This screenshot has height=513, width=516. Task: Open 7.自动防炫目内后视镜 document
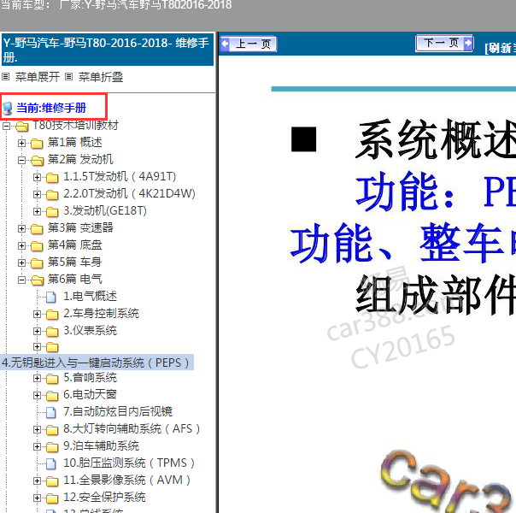(x=118, y=411)
